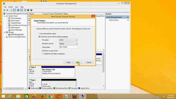Click the Forward arrow toolbar icon
Screen dimensions: 176x99
(7, 10)
